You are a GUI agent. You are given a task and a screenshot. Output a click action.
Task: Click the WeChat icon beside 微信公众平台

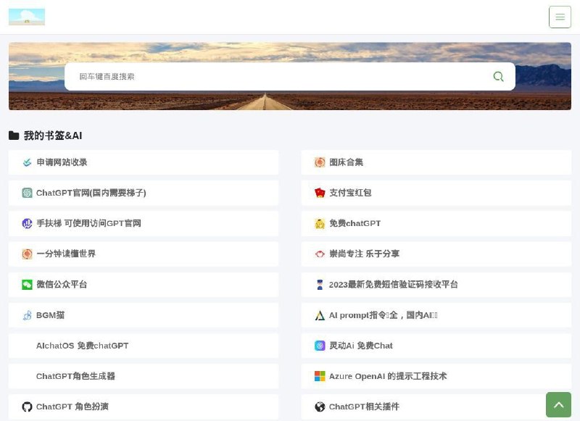[x=27, y=285]
